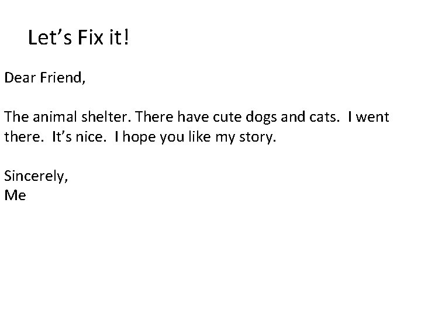The image size is (421, 316).
Task: Click the word 'hope' in last sentence
Action: [x=139, y=138]
